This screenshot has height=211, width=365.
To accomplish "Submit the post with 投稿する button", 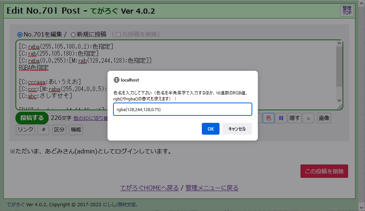I will (32, 118).
